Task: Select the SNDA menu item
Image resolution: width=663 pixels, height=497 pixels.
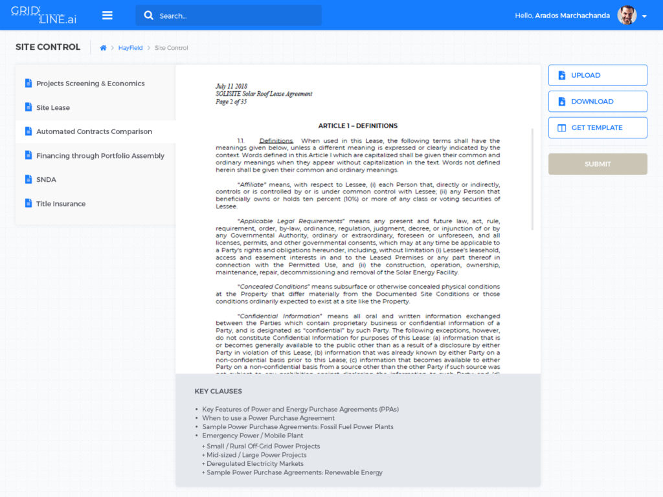Action: pos(46,179)
